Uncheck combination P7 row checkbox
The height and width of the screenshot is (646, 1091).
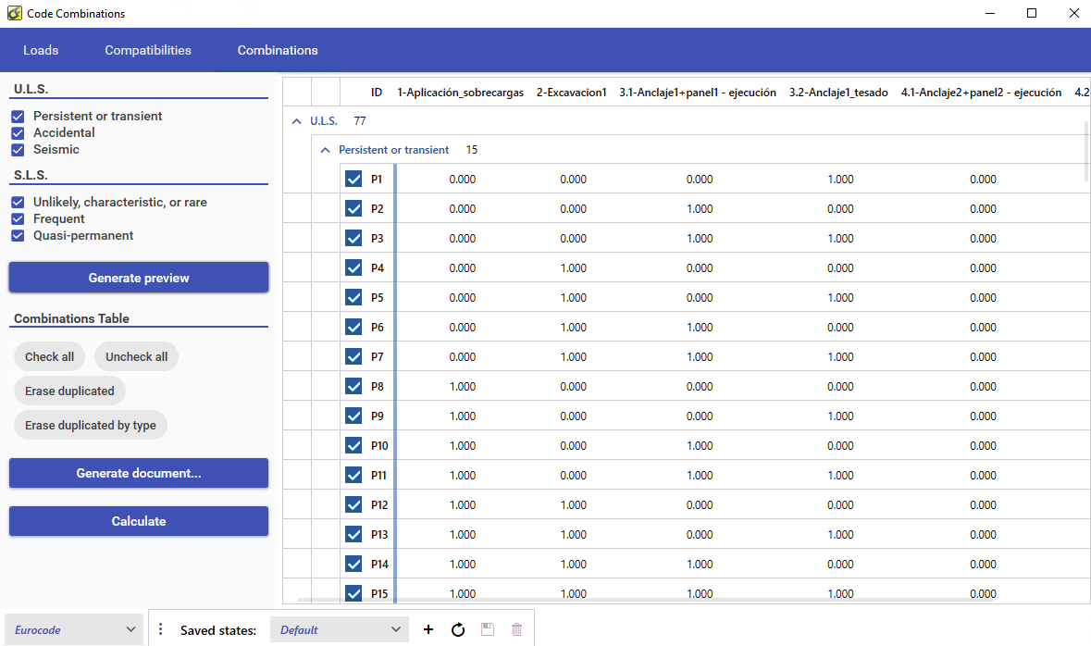(353, 357)
